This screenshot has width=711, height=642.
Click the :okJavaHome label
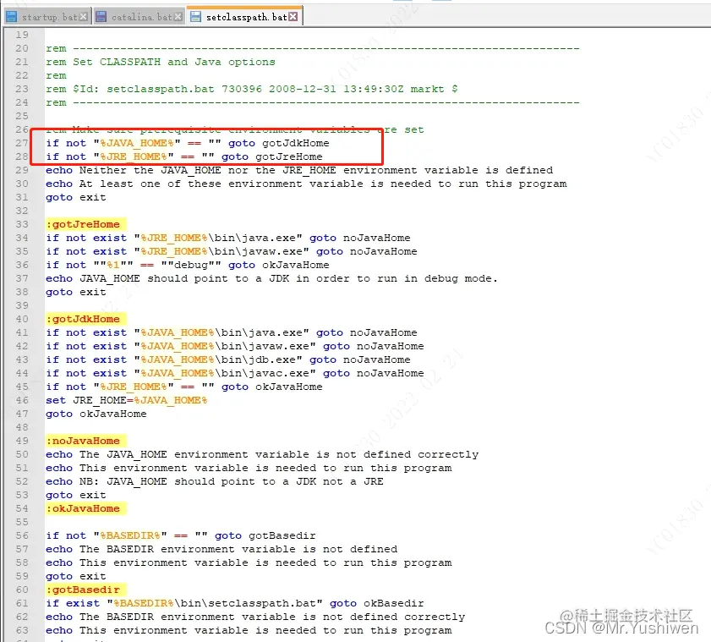point(85,508)
